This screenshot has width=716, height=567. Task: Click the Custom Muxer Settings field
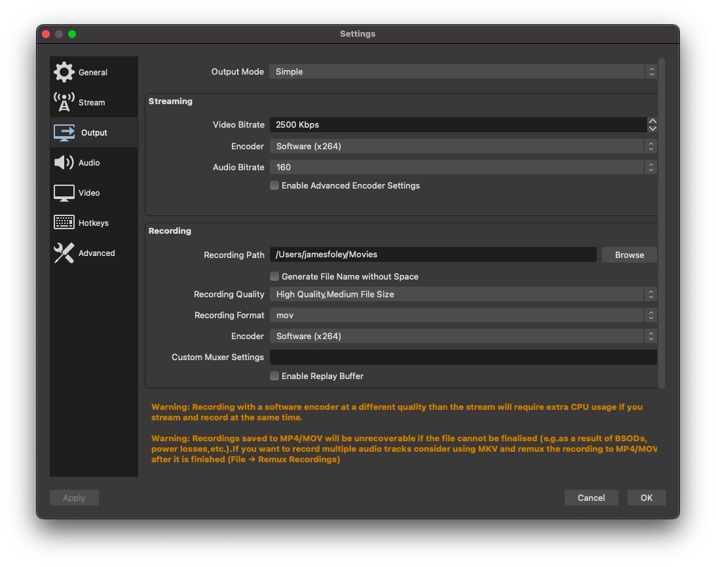(462, 357)
